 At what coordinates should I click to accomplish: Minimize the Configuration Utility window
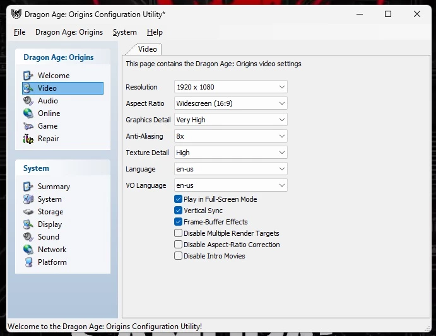[360, 14]
